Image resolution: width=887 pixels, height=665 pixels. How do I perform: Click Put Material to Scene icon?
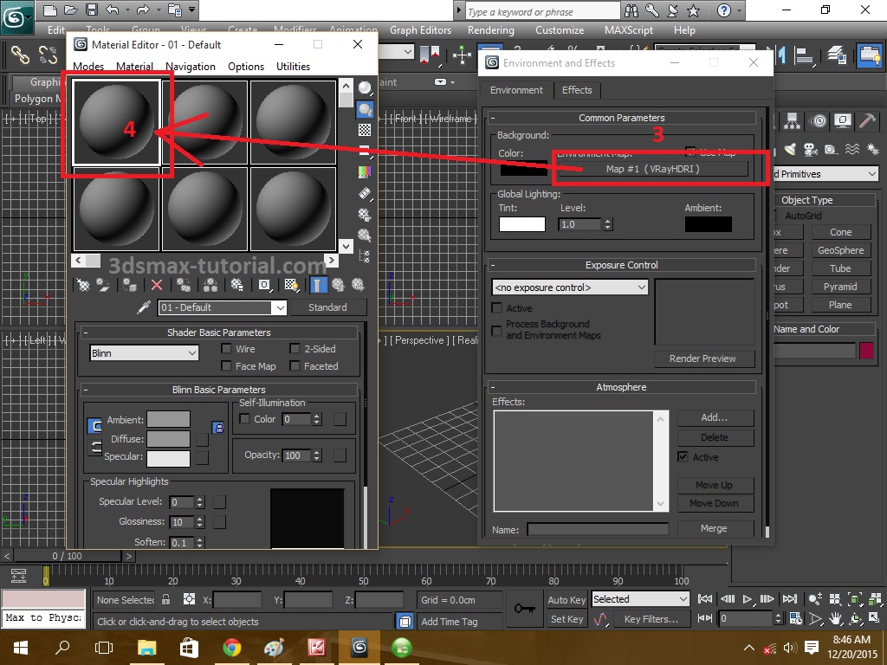(103, 285)
